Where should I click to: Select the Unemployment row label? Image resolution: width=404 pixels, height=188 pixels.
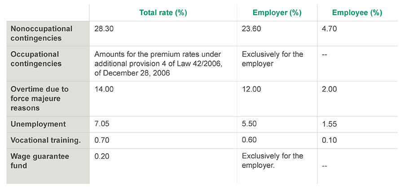click(x=38, y=124)
